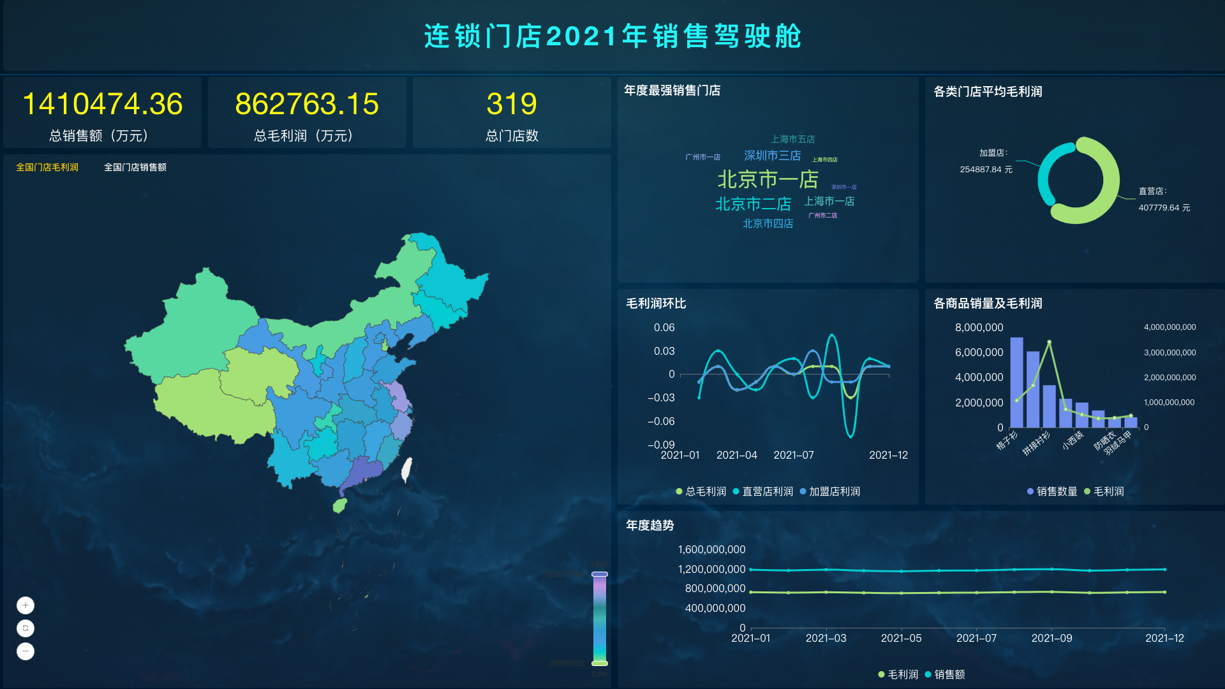1225x689 pixels.
Task: Select 深圳市三店 in the word cloud
Action: tap(771, 155)
